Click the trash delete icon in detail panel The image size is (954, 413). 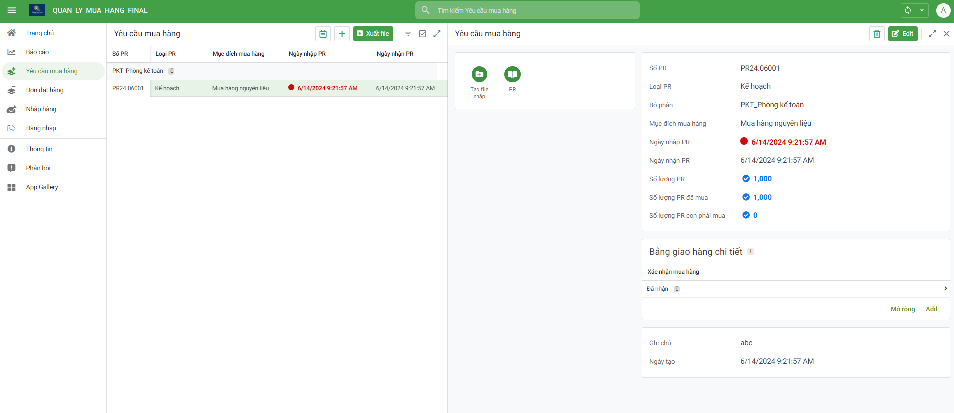point(877,34)
